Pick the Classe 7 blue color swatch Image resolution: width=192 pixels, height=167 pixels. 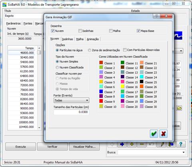coord(101,91)
